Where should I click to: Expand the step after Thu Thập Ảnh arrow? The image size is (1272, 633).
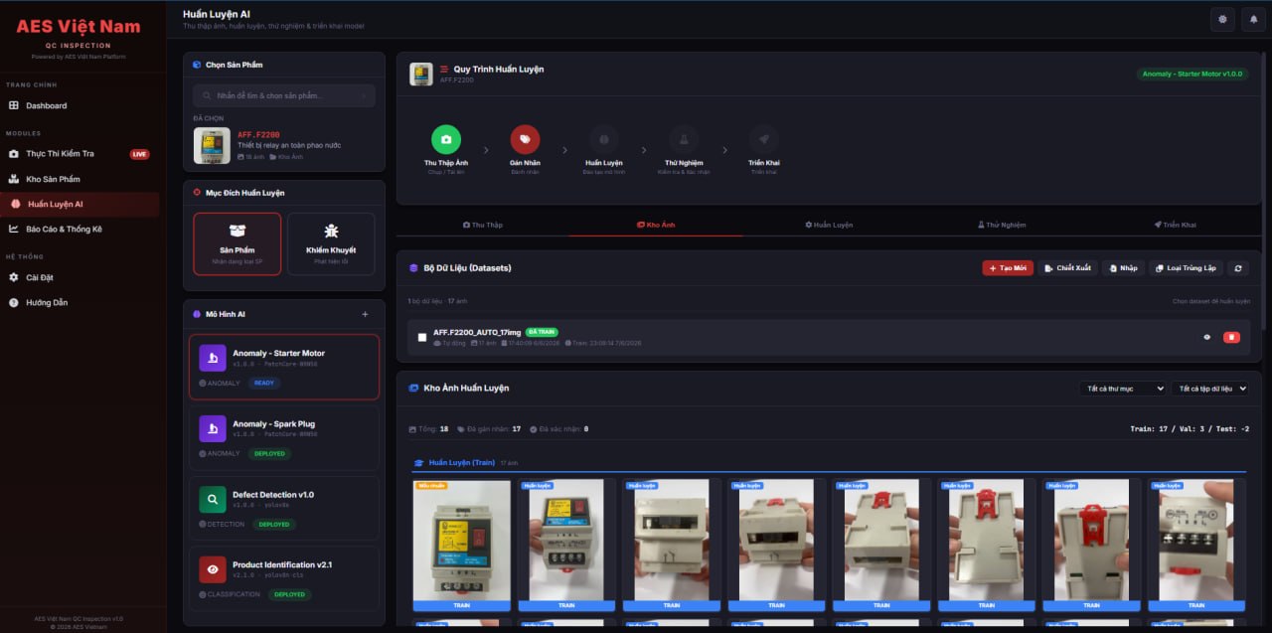click(486, 150)
